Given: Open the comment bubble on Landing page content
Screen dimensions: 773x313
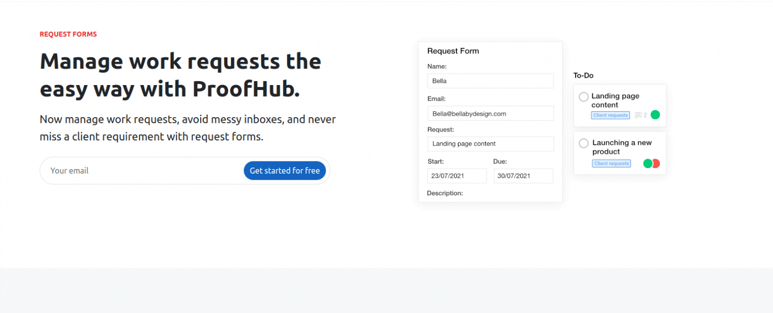Looking at the screenshot, I should tap(638, 115).
